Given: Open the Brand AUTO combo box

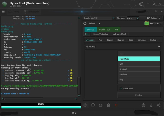Looking at the screenshot, I should [x=103, y=18].
